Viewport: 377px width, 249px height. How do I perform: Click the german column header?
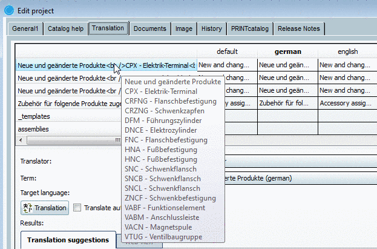[x=288, y=51]
